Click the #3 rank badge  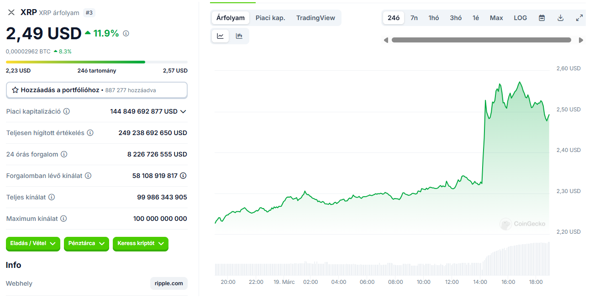[89, 13]
